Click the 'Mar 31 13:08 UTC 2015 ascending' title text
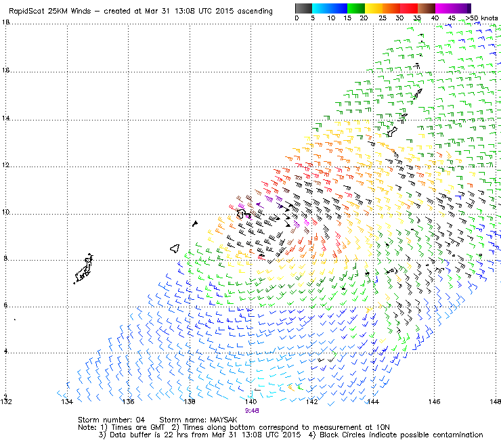This screenshot has width=501, height=440. click(209, 12)
